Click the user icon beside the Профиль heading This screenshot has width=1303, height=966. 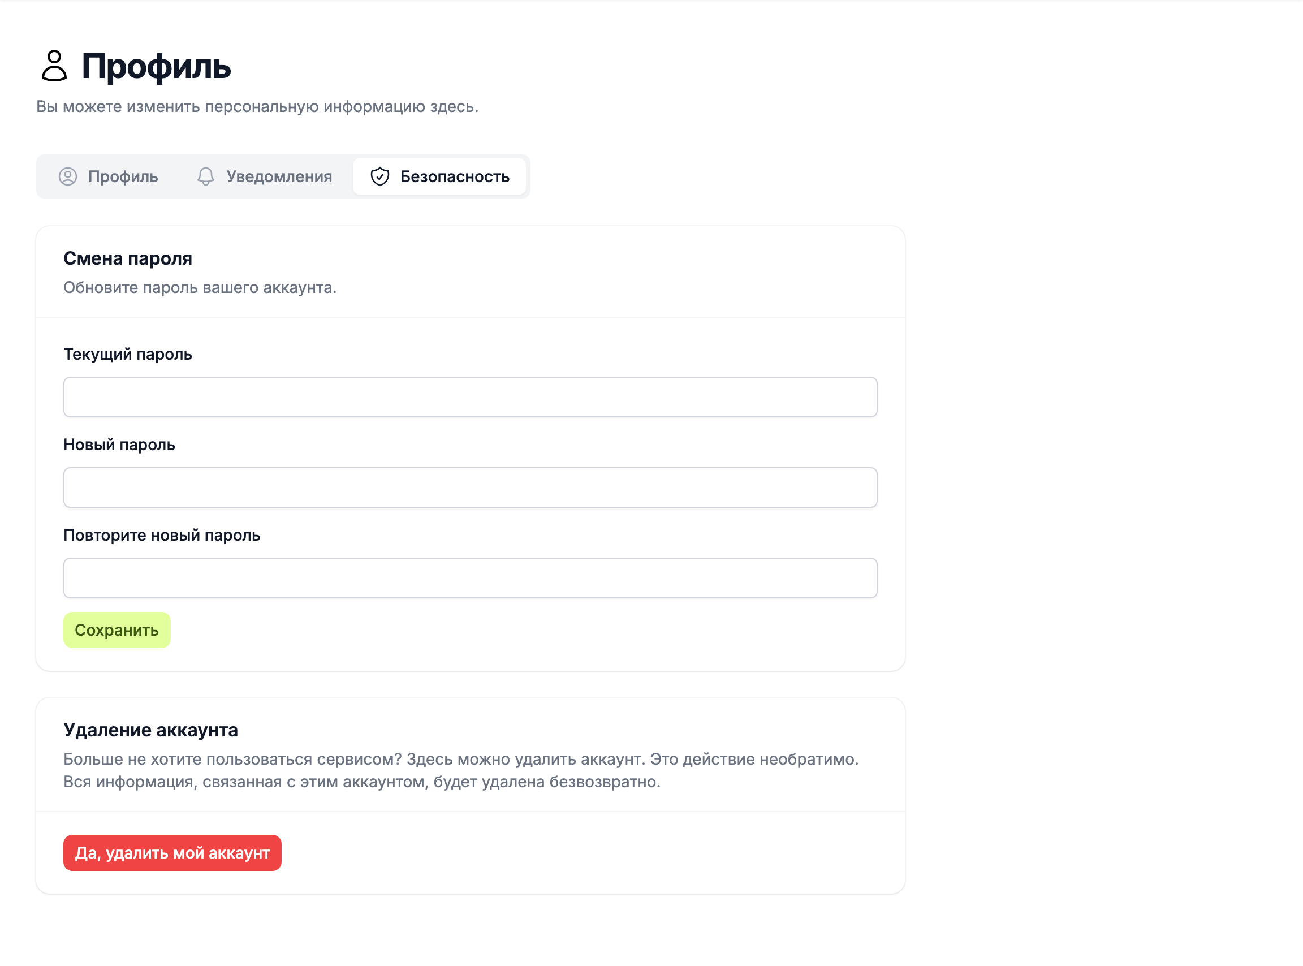[x=54, y=66]
